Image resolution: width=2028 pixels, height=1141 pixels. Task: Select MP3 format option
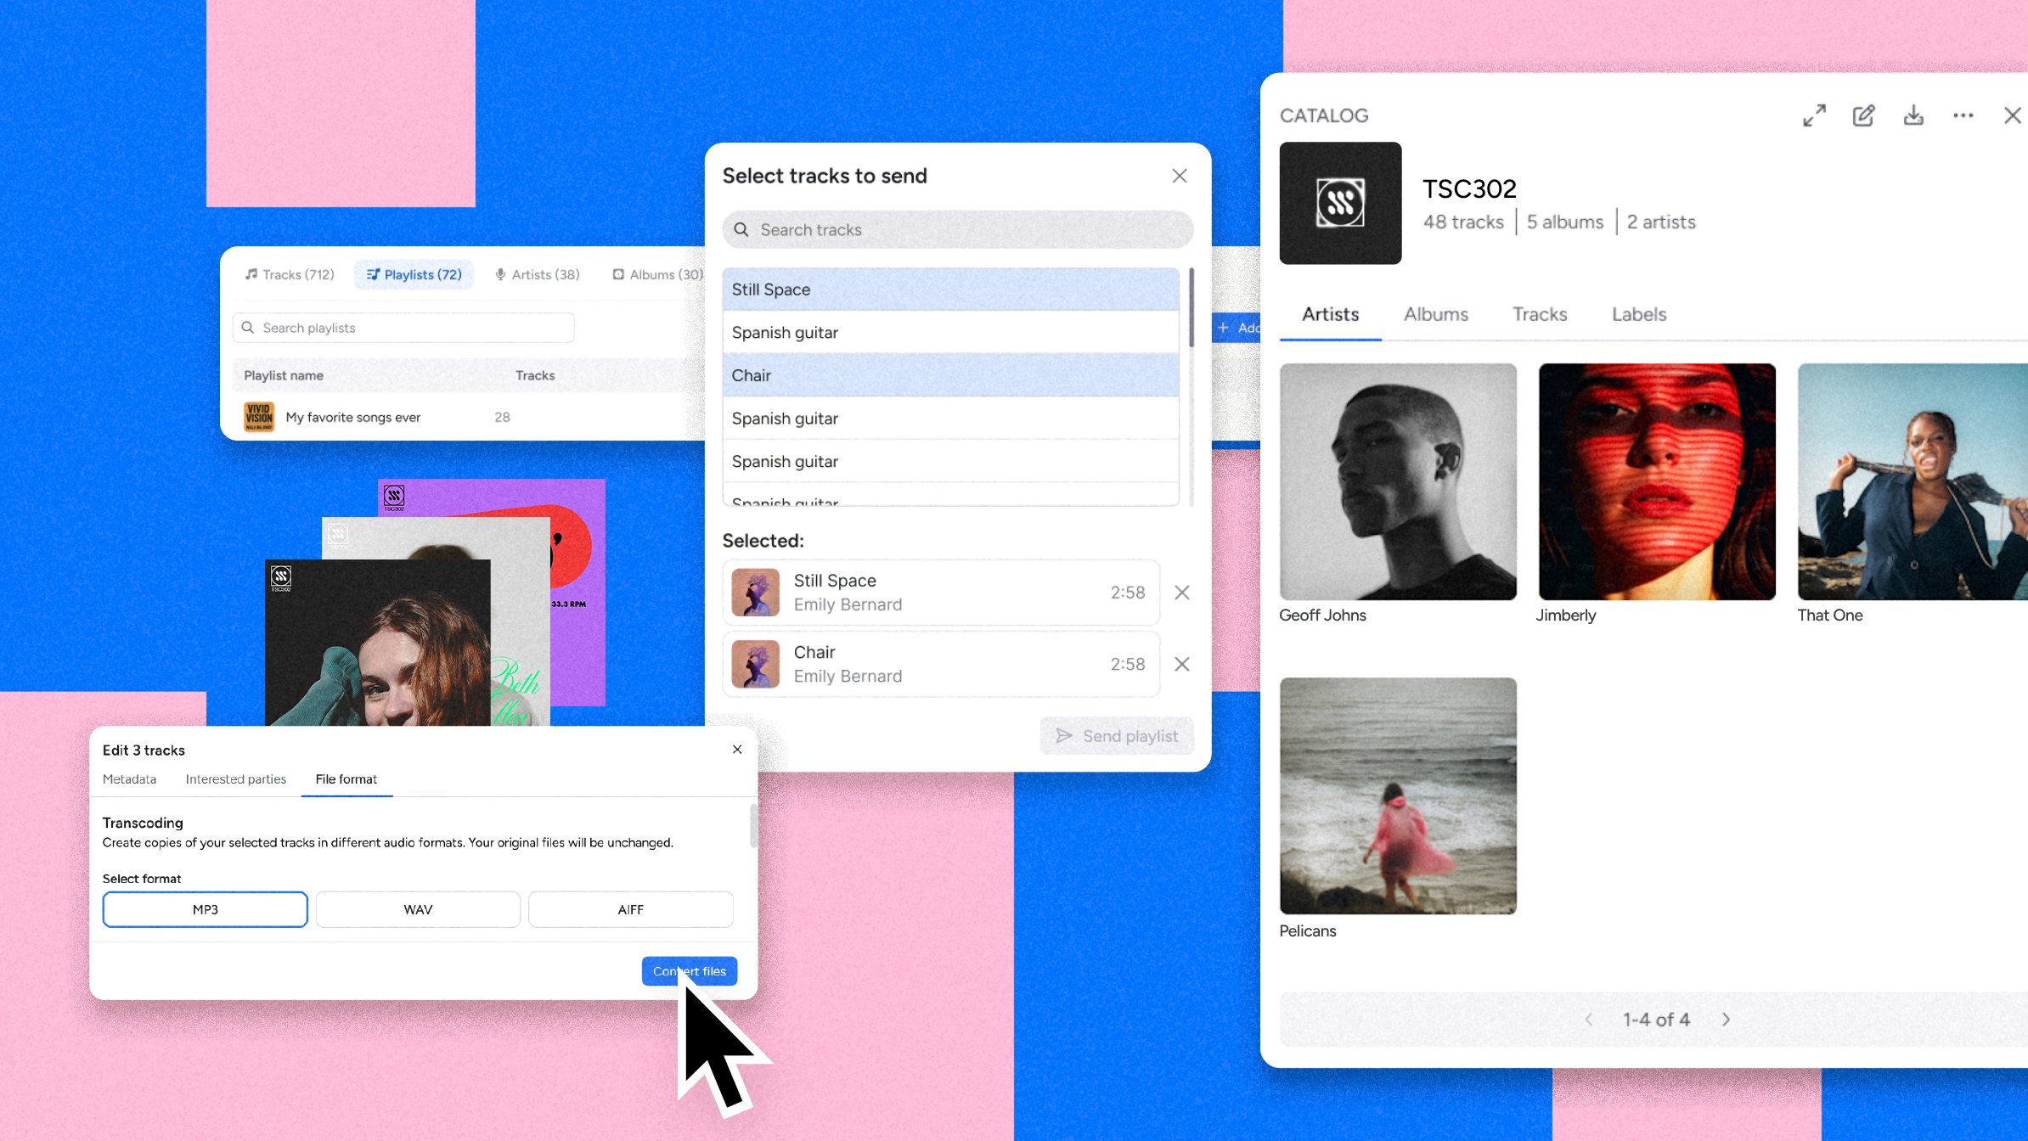point(205,909)
